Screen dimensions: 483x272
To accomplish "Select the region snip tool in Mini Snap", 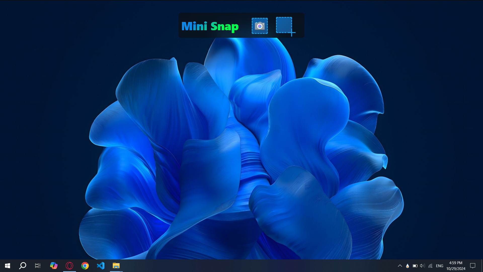I will point(286,26).
